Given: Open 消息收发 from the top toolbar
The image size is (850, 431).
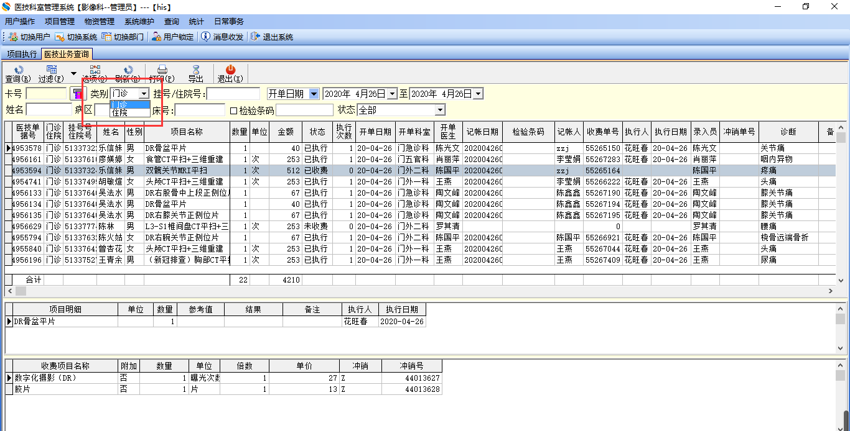Looking at the screenshot, I should point(222,37).
